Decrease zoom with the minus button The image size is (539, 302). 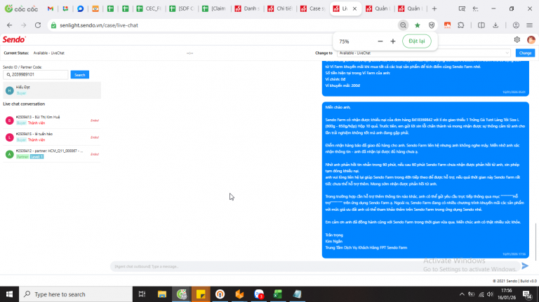(380, 41)
